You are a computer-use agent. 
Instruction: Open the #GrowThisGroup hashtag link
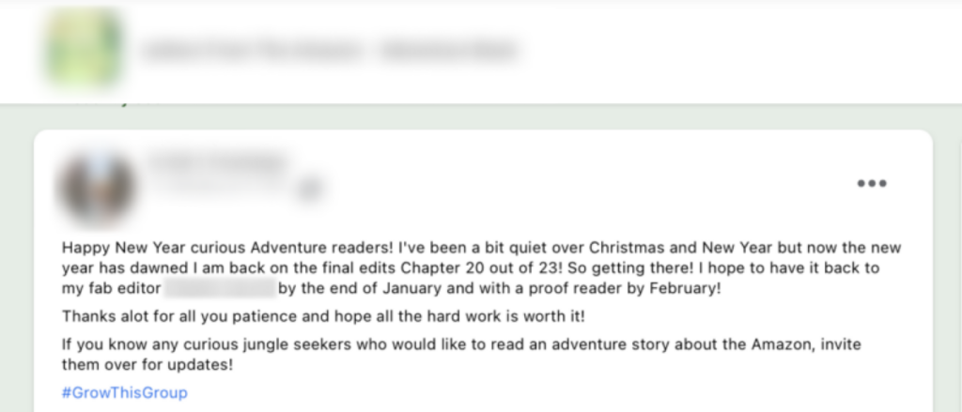125,392
